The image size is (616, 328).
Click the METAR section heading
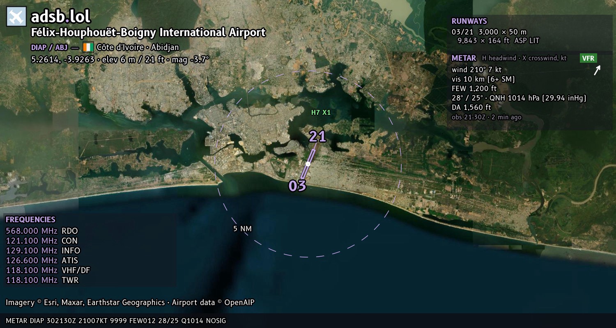pos(464,58)
